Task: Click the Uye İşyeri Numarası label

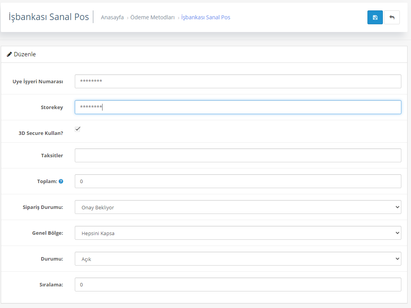Action: coord(38,81)
